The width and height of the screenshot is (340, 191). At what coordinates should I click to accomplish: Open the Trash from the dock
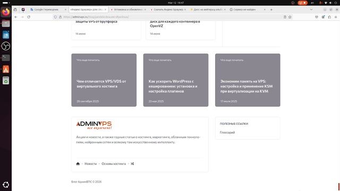pos(6,81)
